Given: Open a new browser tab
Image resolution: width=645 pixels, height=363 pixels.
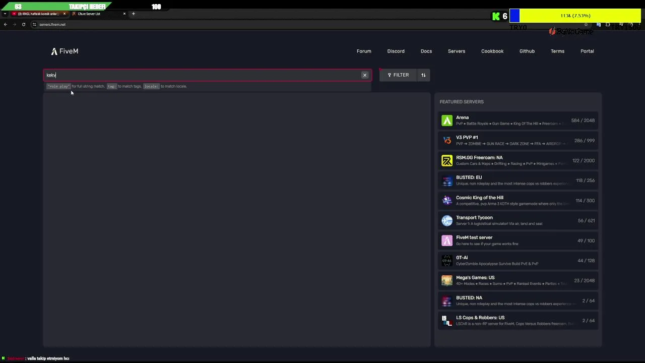Looking at the screenshot, I should [134, 14].
